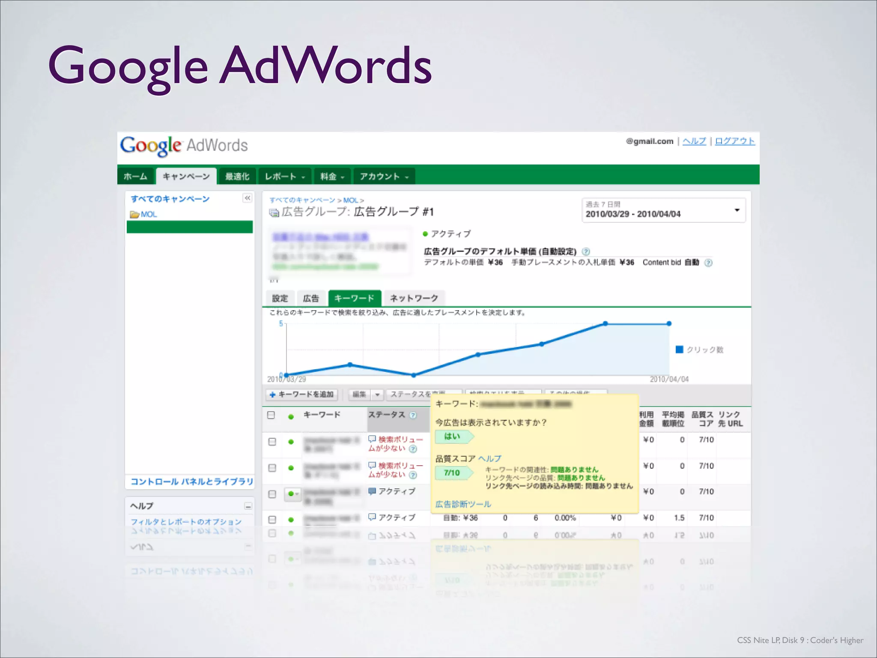Switch to the キャンペーン tab
This screenshot has height=658, width=877.
(186, 176)
